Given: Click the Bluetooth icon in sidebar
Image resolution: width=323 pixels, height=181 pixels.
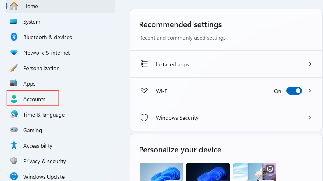Looking at the screenshot, I should click(x=14, y=37).
